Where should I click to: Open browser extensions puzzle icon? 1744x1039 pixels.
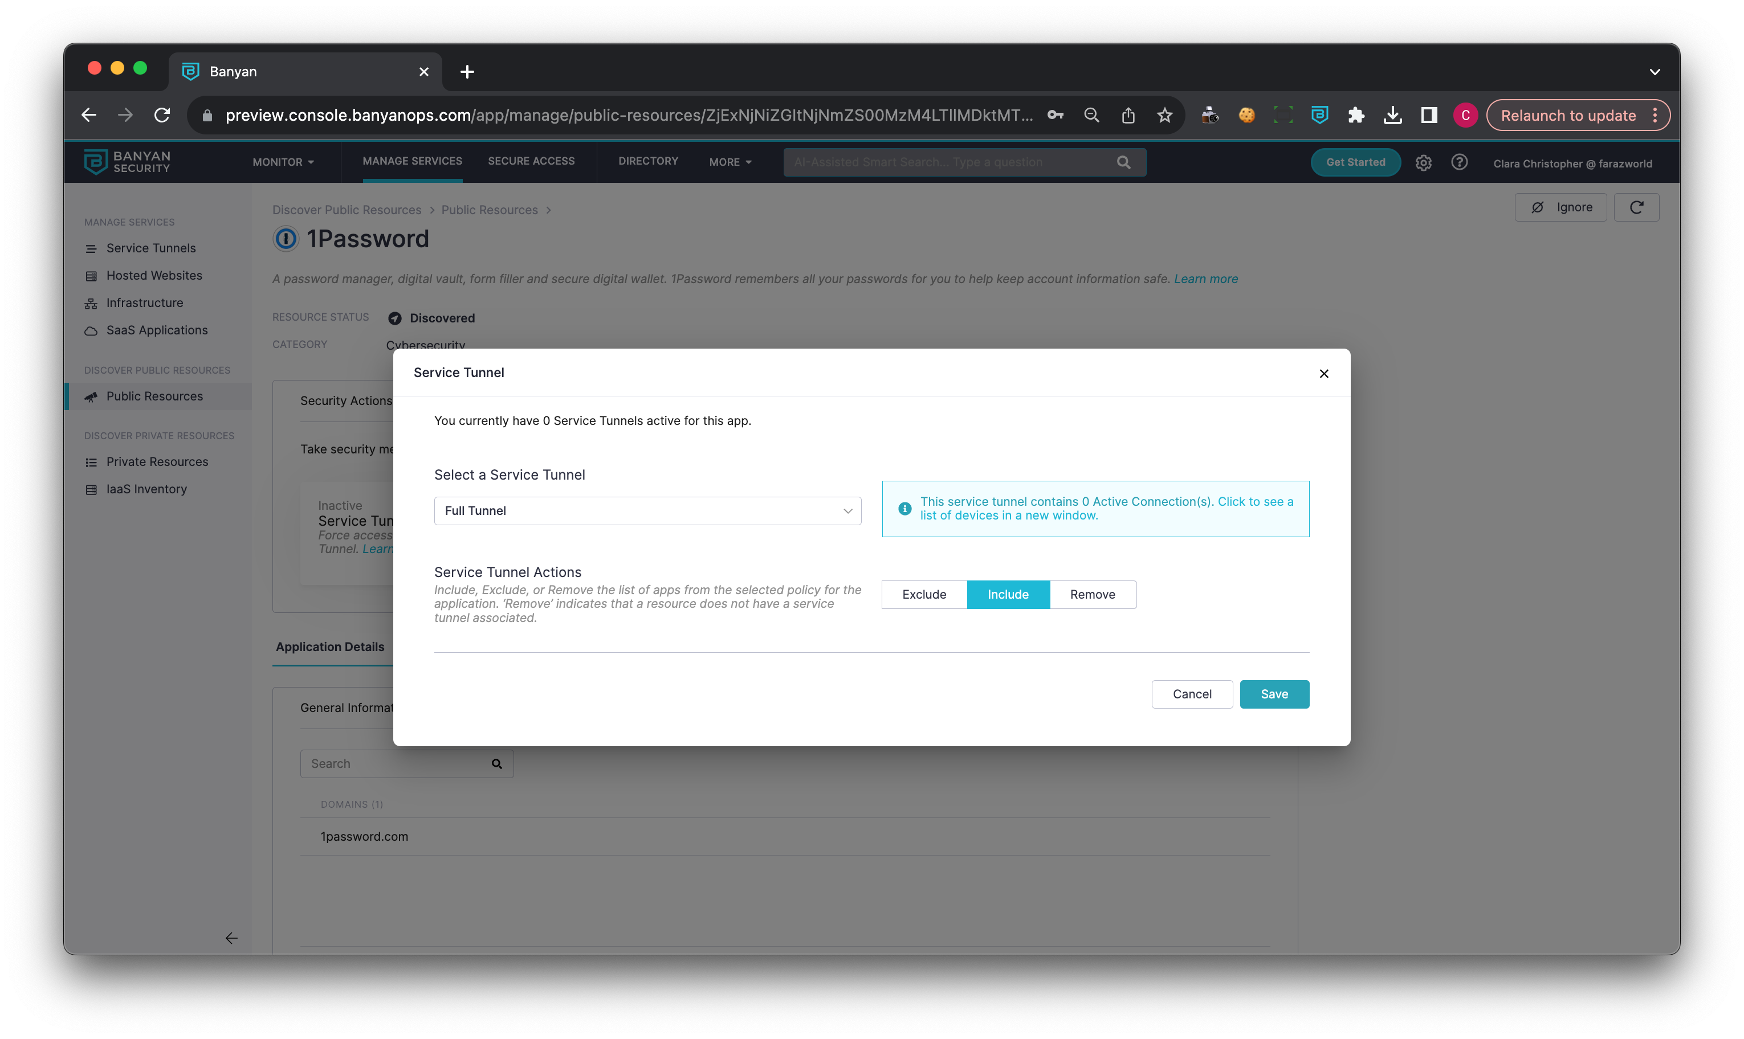[1356, 116]
